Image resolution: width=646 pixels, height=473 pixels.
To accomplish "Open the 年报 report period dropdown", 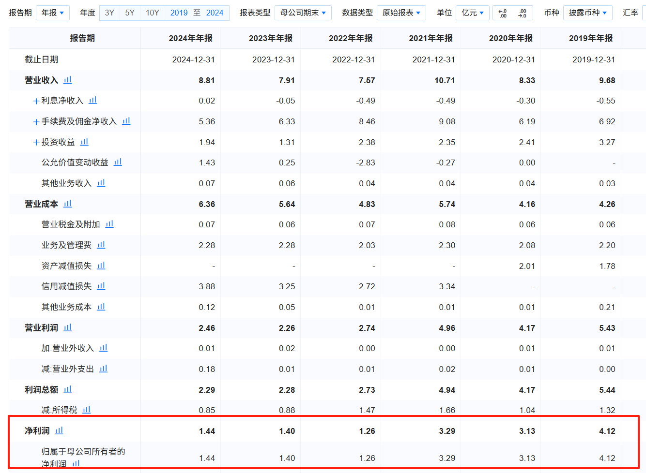I will (53, 13).
